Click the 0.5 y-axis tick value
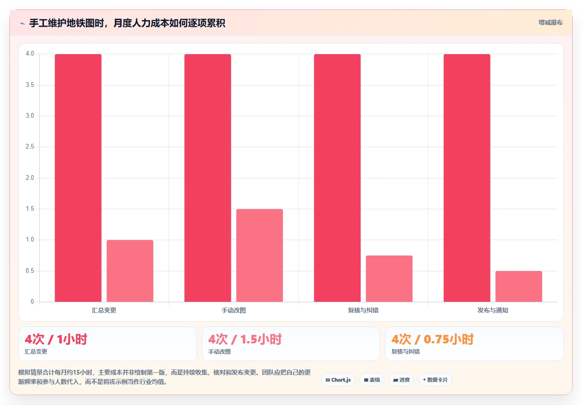 click(30, 271)
